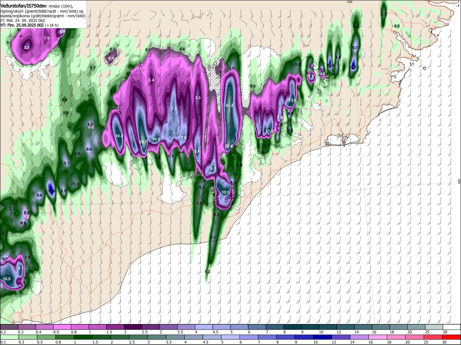
Task: Click the 24.2 precipitation value on the map
Action: tap(229, 105)
